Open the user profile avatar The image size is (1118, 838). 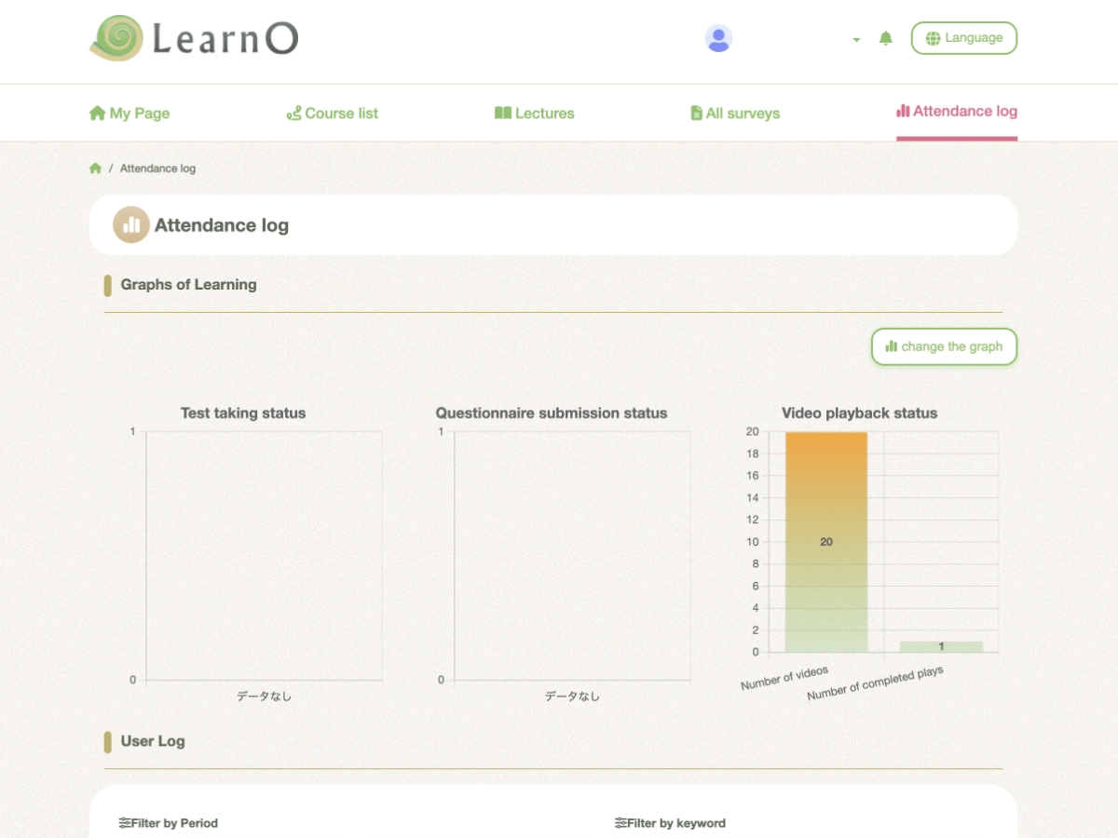[x=718, y=38]
